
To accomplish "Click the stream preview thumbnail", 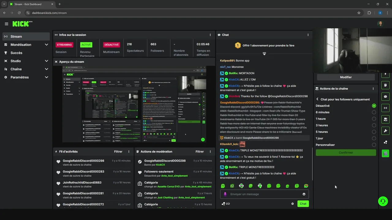I will [x=134, y=104].
